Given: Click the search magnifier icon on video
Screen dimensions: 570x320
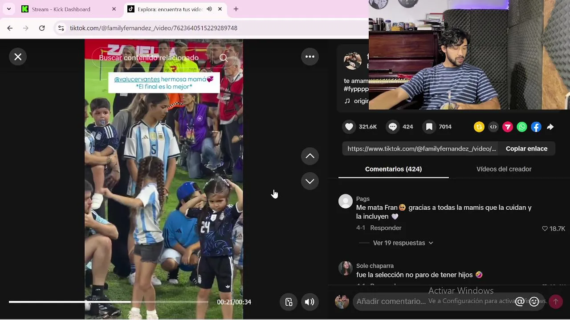Looking at the screenshot, I should click(224, 58).
